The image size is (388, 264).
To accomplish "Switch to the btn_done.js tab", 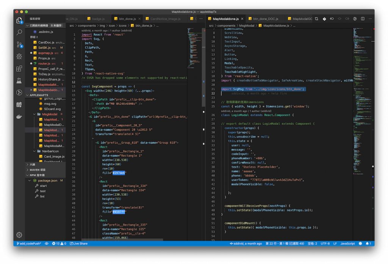I will [x=127, y=19].
